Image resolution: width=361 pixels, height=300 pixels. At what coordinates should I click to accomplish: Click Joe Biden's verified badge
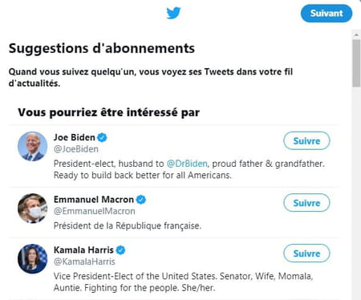point(102,138)
